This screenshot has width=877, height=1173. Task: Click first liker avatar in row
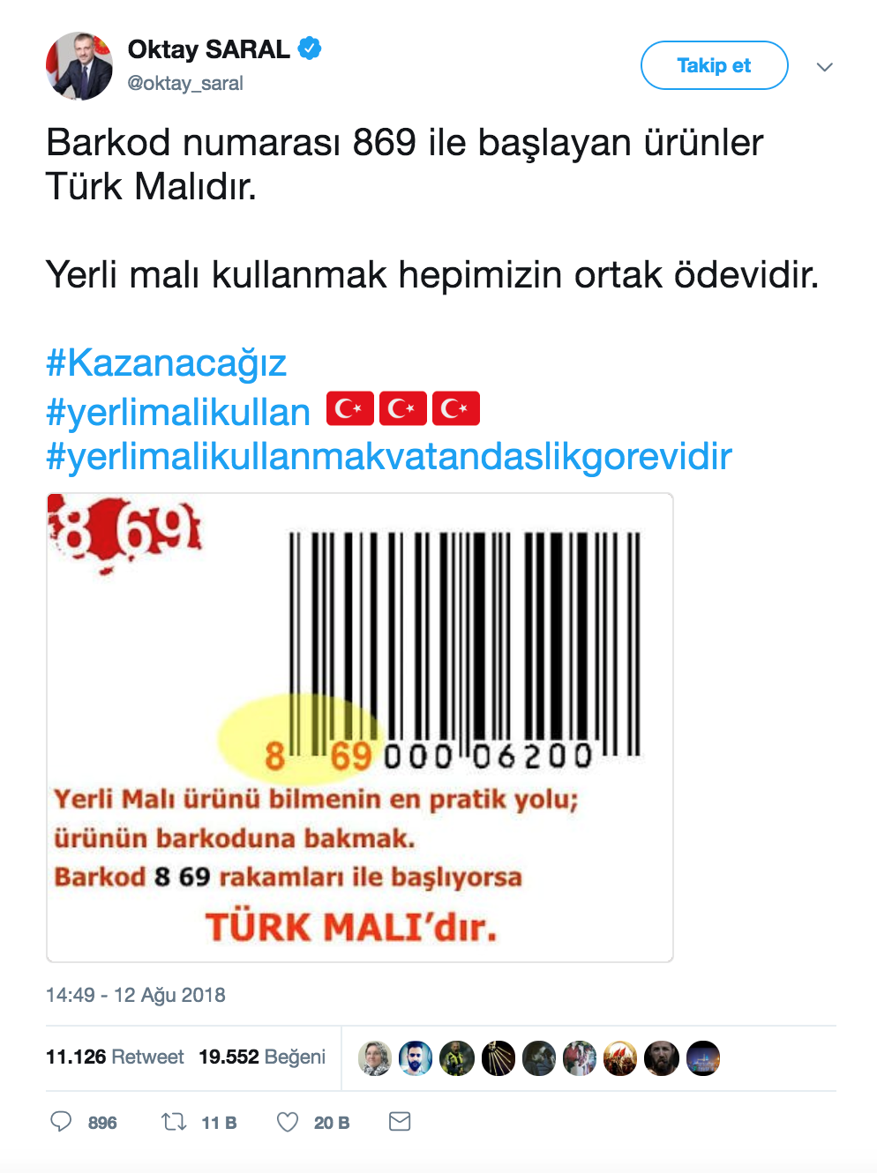tap(375, 1058)
